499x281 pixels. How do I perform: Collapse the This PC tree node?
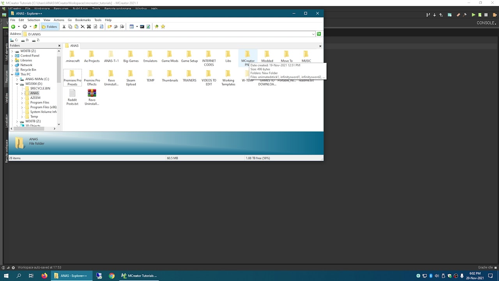[x=12, y=74]
